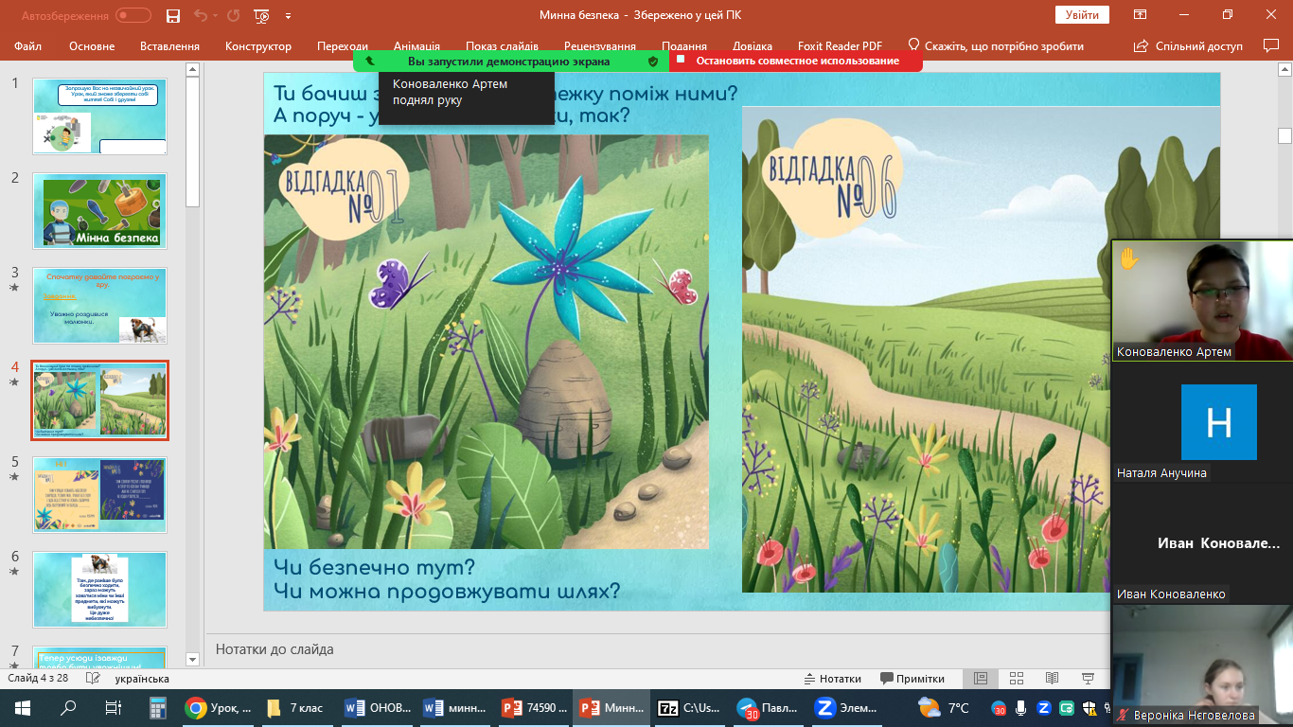Toggle the Автозбереження switch
Viewport: 1293px width, 727px height.
(x=133, y=15)
